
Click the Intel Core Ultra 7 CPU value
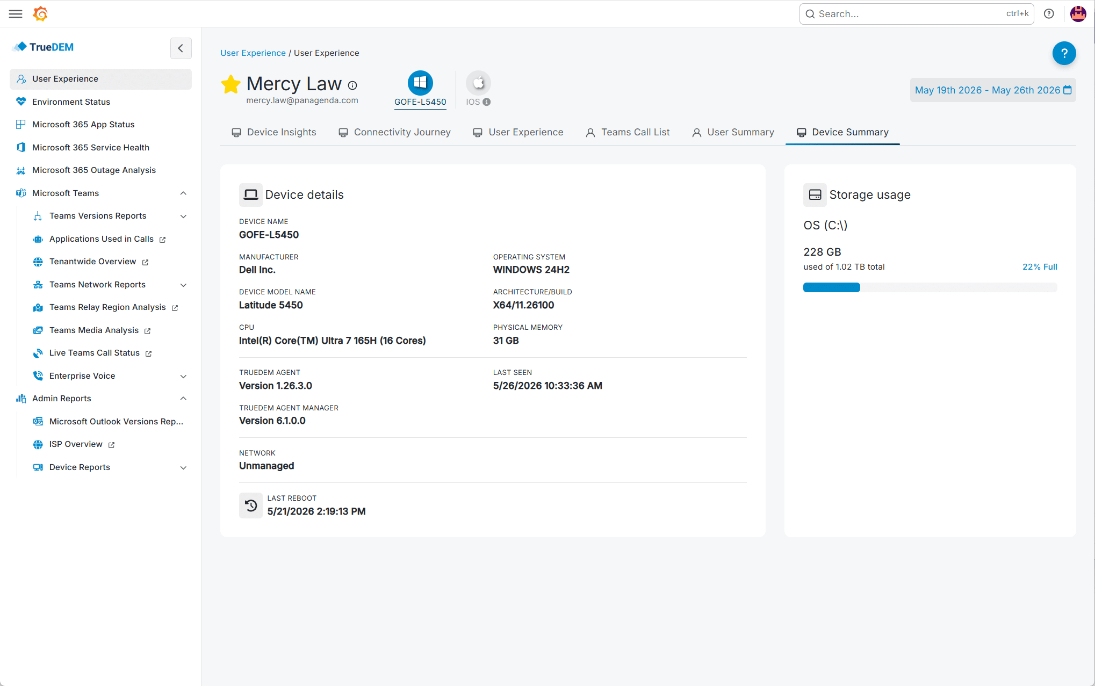pos(333,341)
